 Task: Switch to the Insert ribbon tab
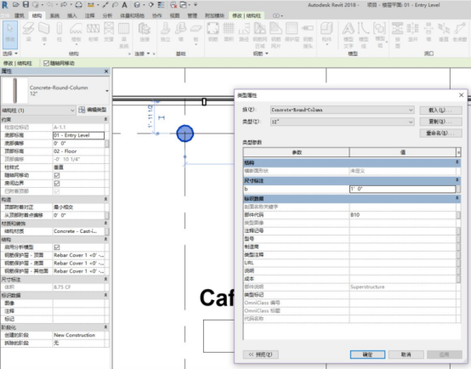pyautogui.click(x=71, y=15)
